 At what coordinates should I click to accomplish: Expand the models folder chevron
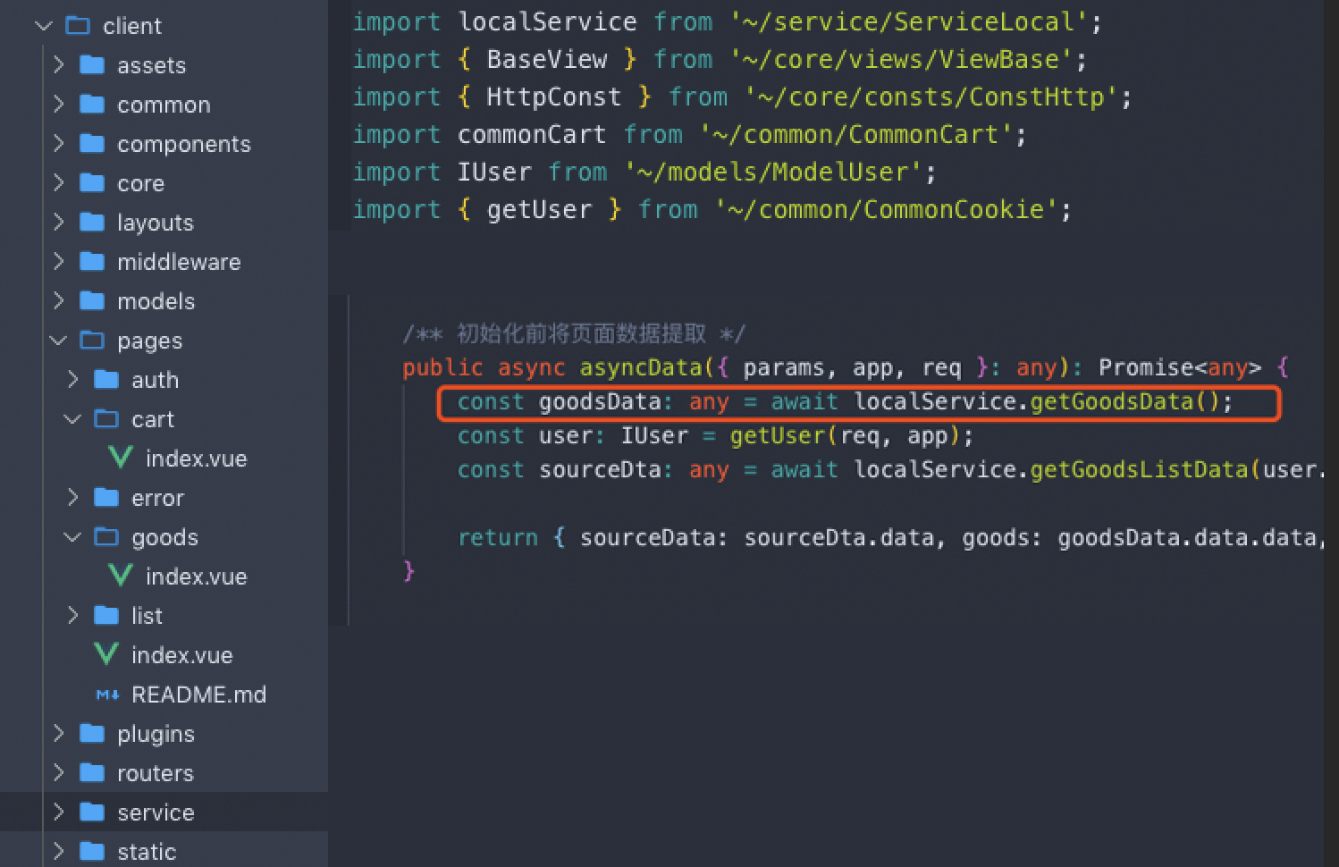pos(58,301)
